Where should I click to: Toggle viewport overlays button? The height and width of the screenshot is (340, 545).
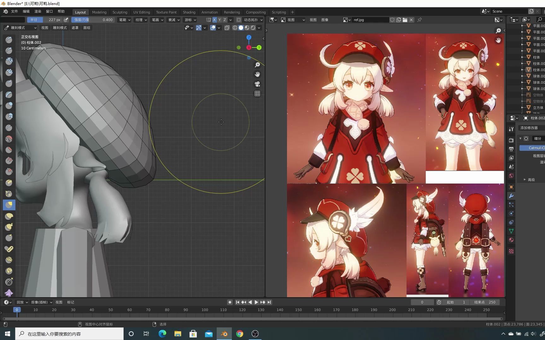(213, 28)
